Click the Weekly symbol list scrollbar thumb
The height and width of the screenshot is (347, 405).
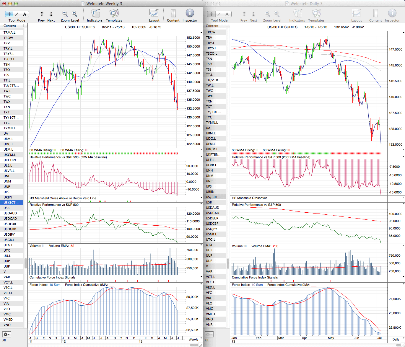tap(26, 263)
